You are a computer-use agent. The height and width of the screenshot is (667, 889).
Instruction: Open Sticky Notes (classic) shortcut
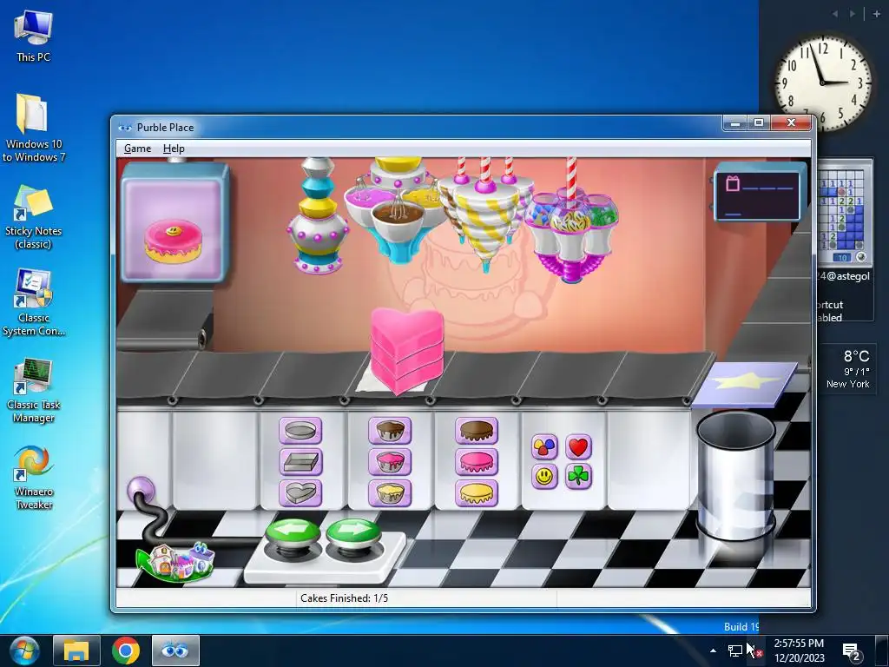click(x=34, y=218)
